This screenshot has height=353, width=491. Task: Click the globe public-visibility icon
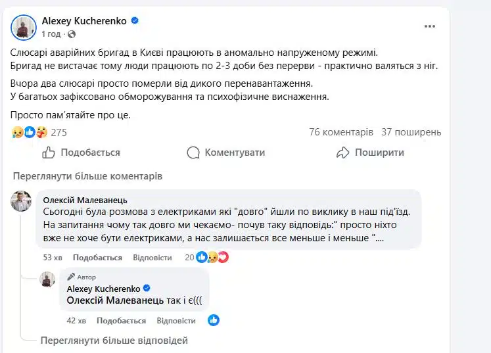(x=72, y=34)
